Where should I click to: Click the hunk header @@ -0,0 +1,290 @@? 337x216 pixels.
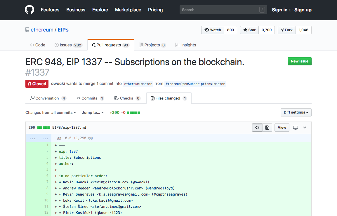(x=74, y=138)
